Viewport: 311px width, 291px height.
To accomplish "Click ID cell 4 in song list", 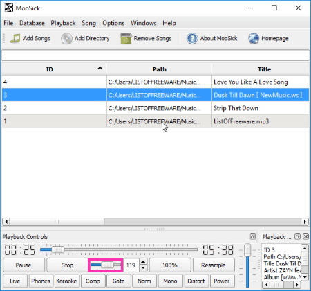I will tap(54, 82).
